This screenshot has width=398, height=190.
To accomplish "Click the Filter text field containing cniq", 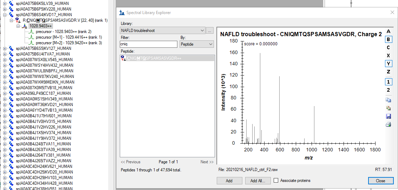I will [148, 44].
